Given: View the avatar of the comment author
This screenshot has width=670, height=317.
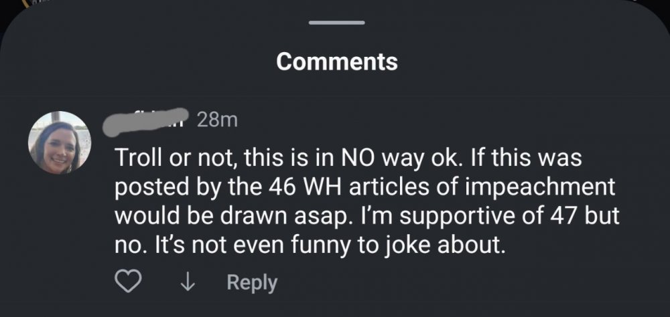Looking at the screenshot, I should coord(59,142).
